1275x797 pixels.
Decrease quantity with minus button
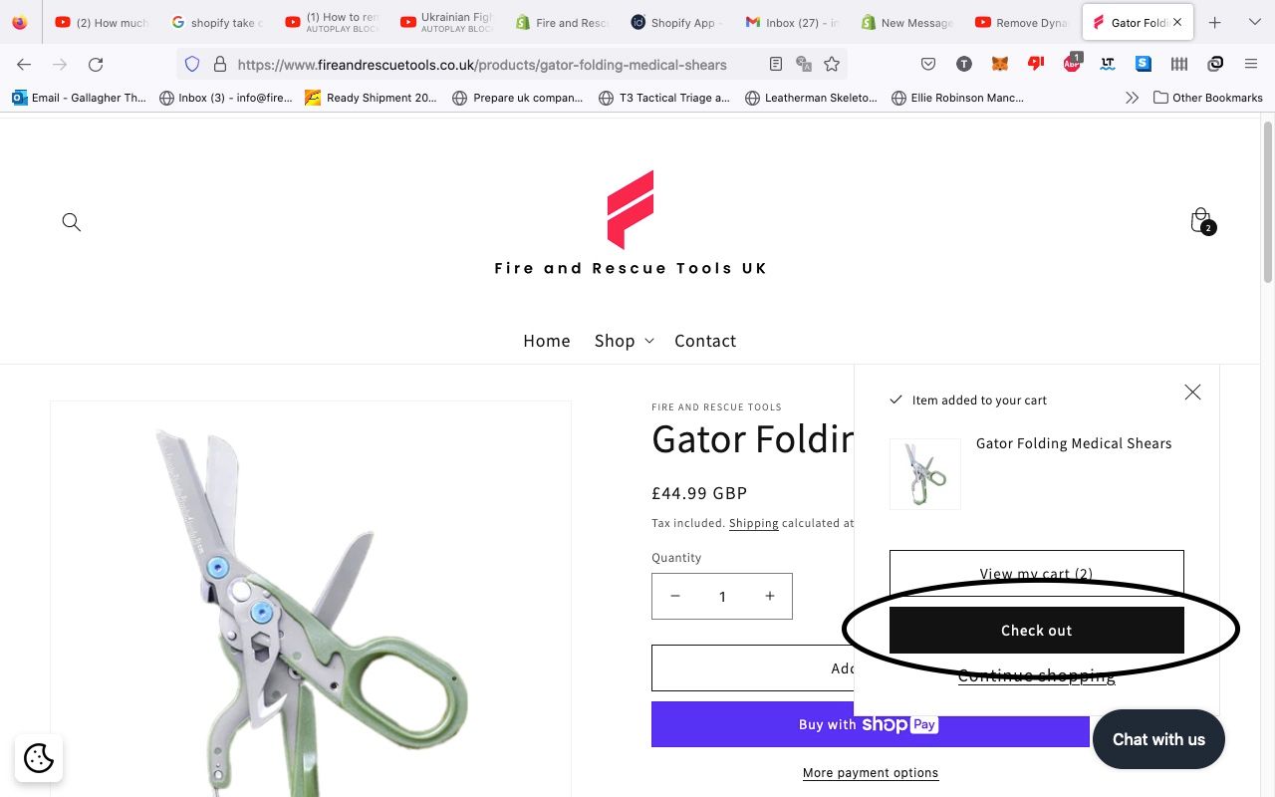pos(675,596)
